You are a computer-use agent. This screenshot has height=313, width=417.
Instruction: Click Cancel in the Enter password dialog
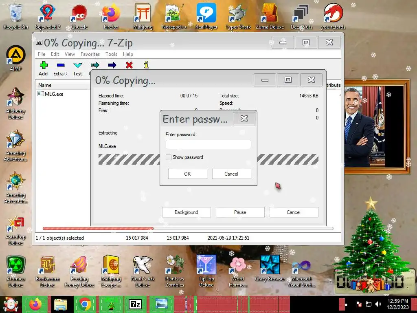231,174
